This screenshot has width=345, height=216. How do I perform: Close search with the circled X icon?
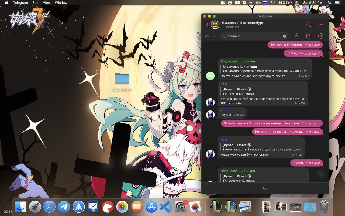click(321, 36)
